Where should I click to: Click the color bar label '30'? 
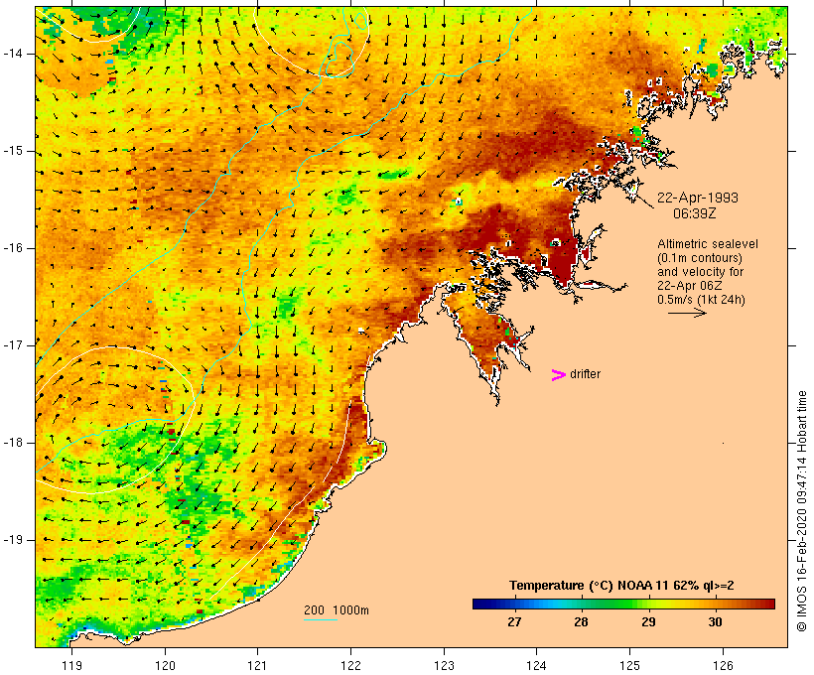point(716,622)
